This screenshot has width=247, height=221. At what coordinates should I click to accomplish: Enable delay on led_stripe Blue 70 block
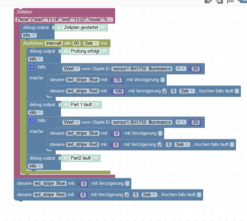coord(163,80)
